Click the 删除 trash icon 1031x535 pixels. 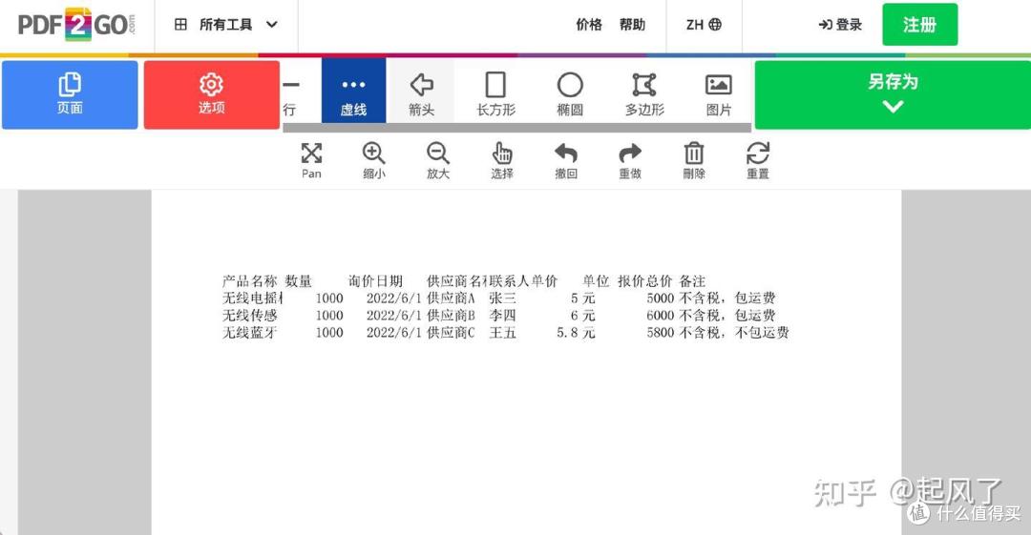tap(694, 160)
